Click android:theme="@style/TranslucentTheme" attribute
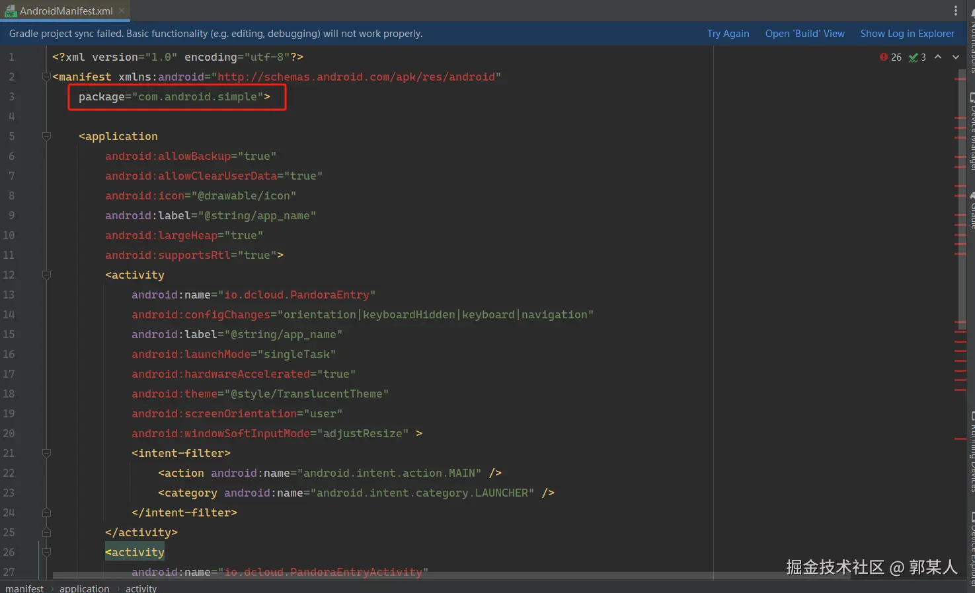The image size is (975, 593). tap(260, 394)
